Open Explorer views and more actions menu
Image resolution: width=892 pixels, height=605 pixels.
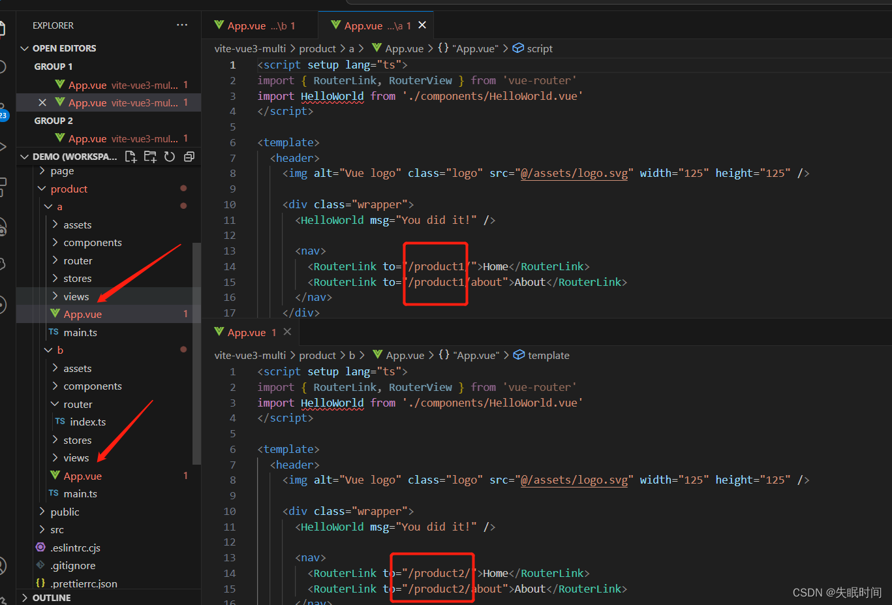pyautogui.click(x=182, y=25)
